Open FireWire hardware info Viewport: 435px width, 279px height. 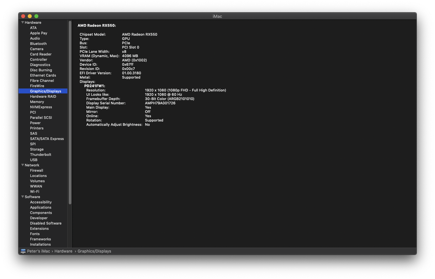(x=37, y=86)
